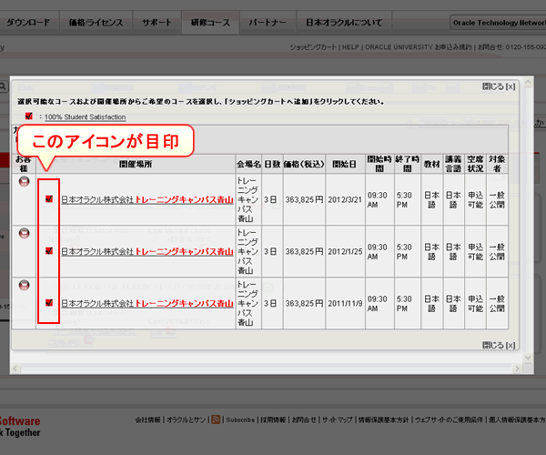Click satisfaction icon in 2011/11/9 row

(x=49, y=302)
